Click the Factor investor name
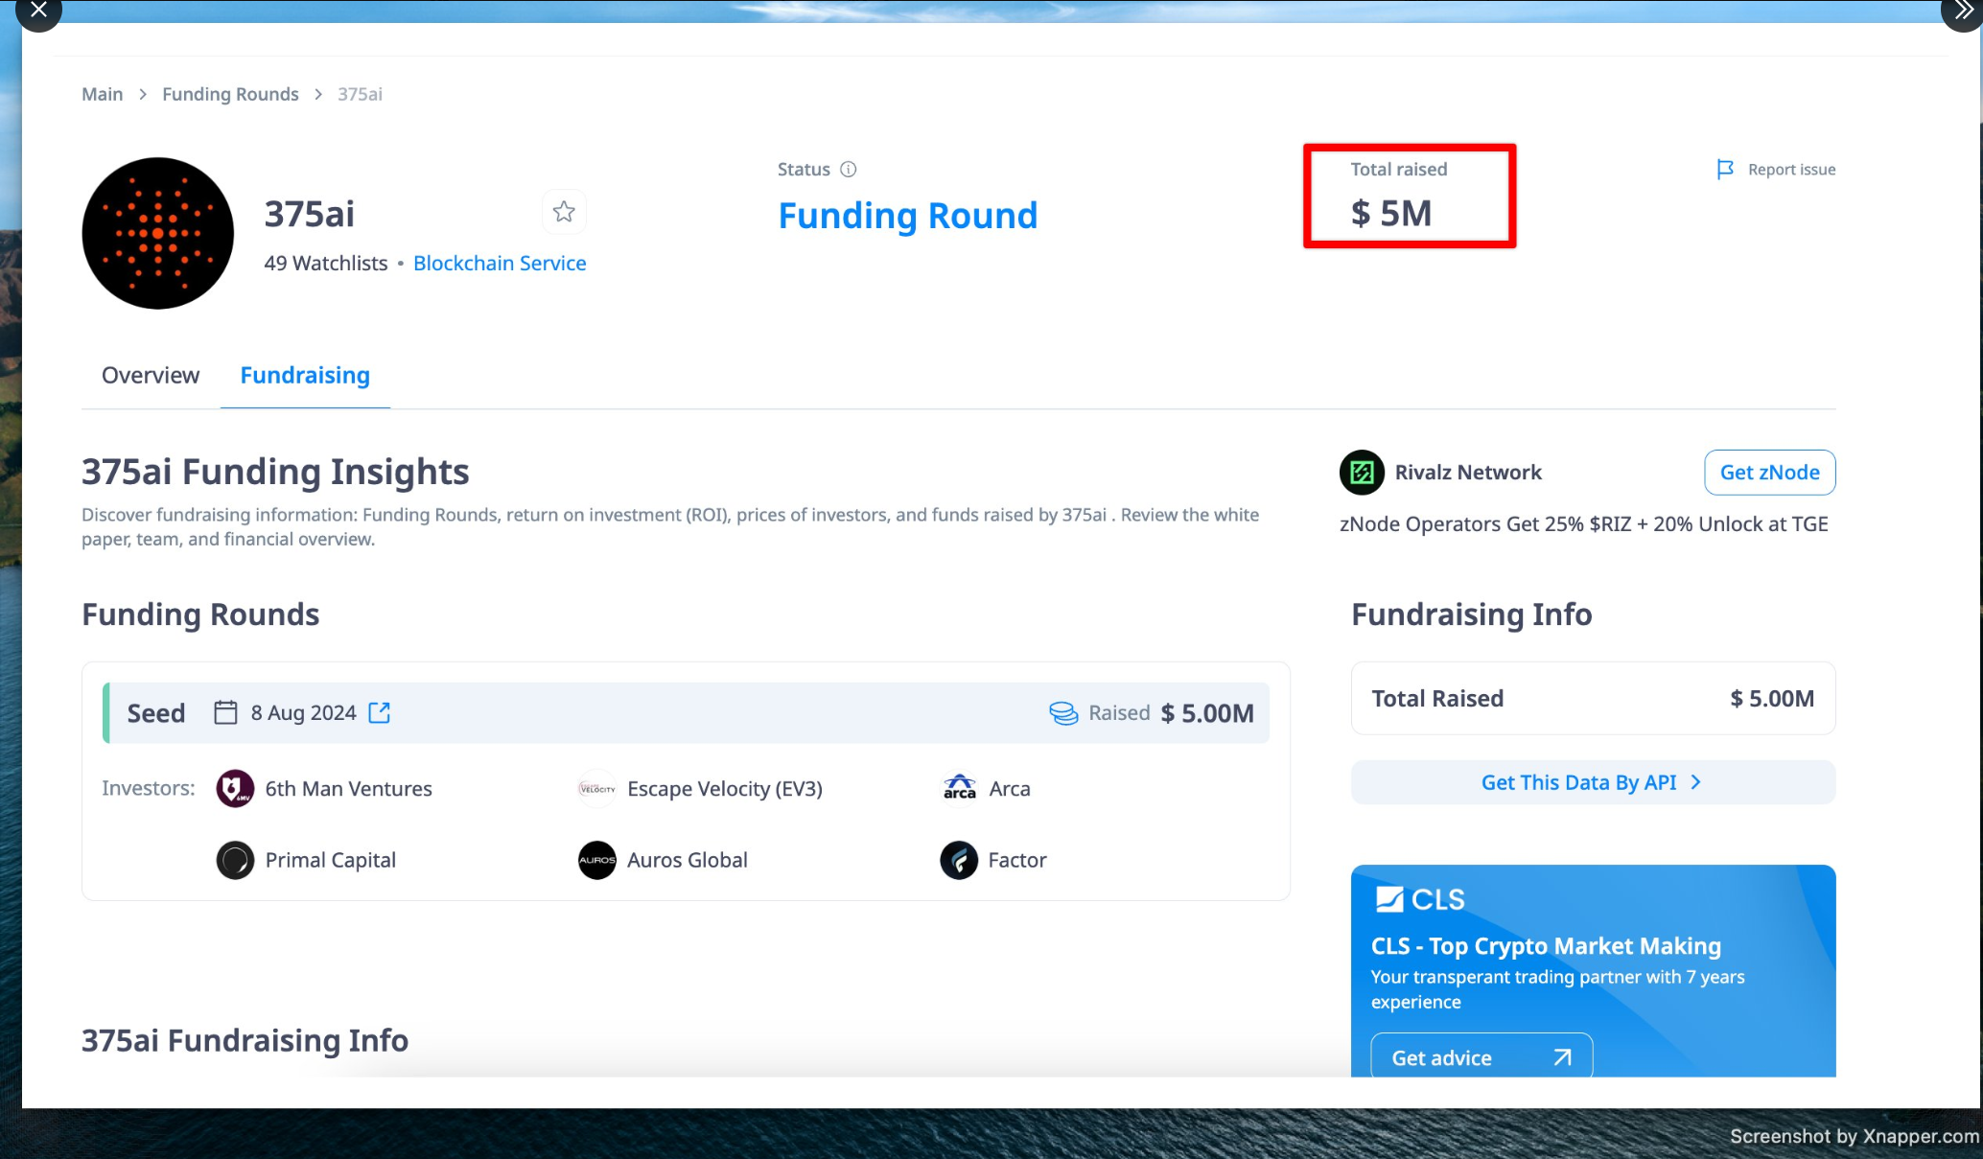 point(1017,860)
